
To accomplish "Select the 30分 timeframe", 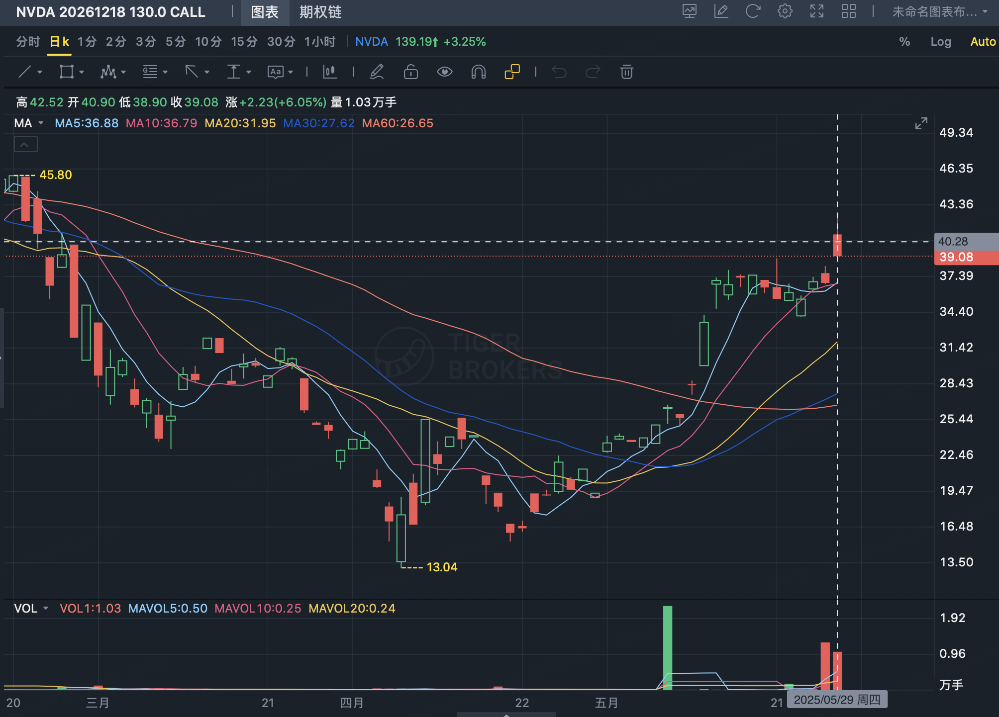I will (282, 41).
